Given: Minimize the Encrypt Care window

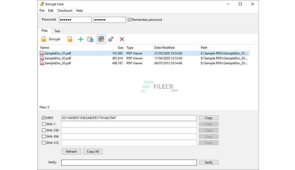Looking at the screenshot, I should pyautogui.click(x=228, y=4).
